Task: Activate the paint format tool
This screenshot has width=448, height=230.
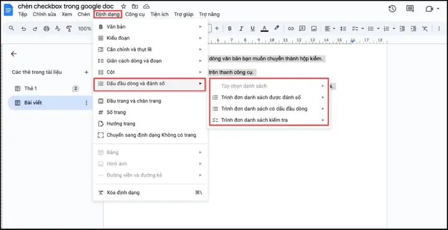Action: [x=69, y=29]
